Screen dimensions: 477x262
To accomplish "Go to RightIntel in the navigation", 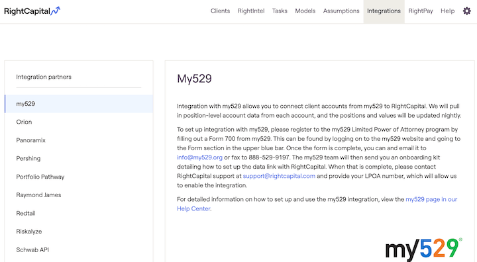I will (251, 11).
